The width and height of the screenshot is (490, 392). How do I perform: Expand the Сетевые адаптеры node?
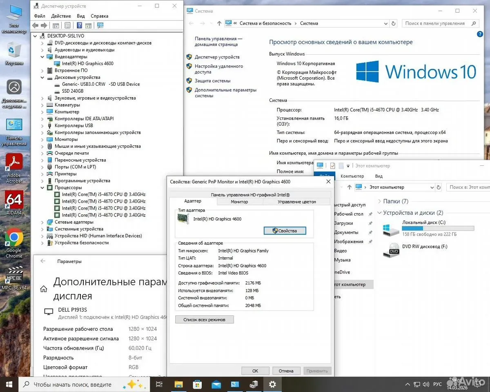[x=42, y=222]
